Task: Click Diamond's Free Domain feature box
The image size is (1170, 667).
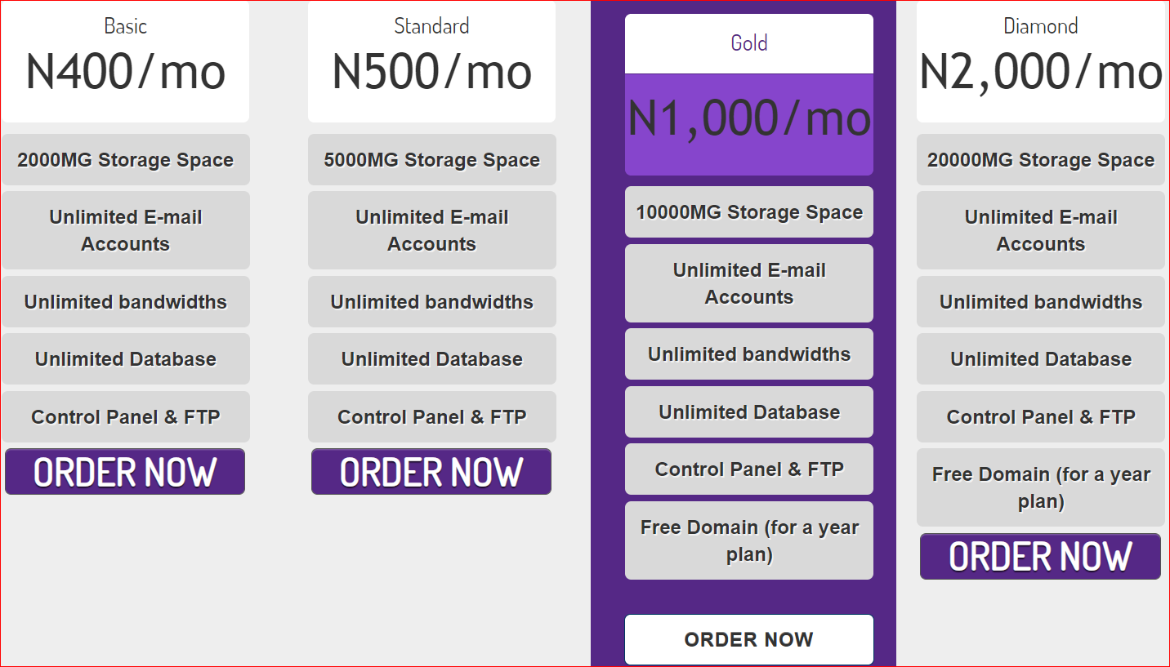Action: click(x=1040, y=487)
